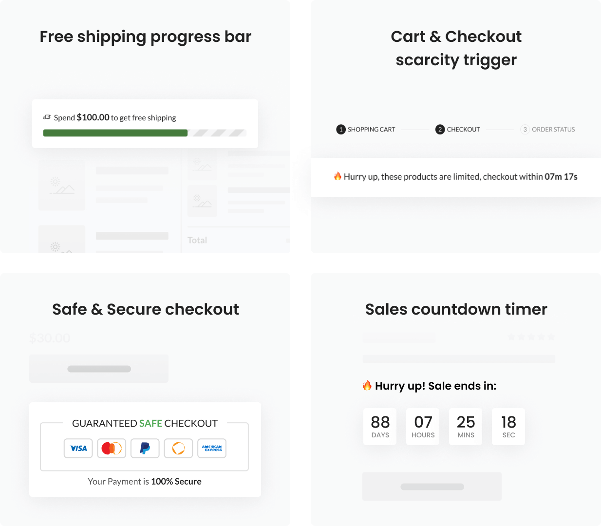
Task: Select the Shopping Cart step
Action: (366, 130)
